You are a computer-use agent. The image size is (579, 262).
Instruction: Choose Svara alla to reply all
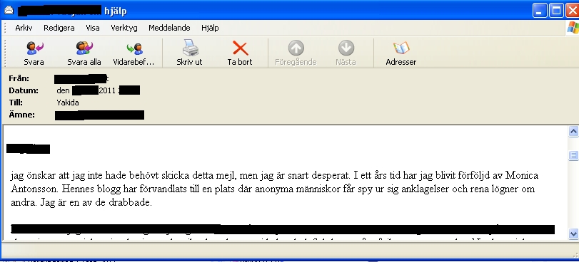click(x=84, y=53)
